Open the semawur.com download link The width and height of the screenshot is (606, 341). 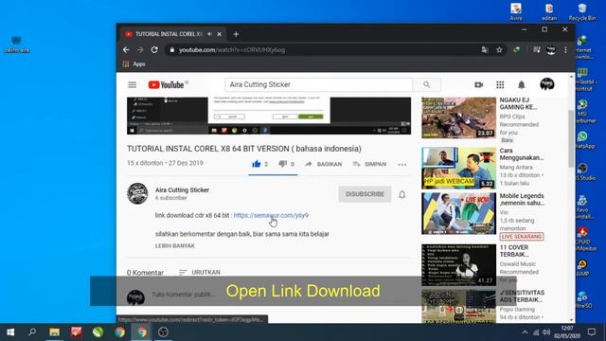[x=271, y=215]
